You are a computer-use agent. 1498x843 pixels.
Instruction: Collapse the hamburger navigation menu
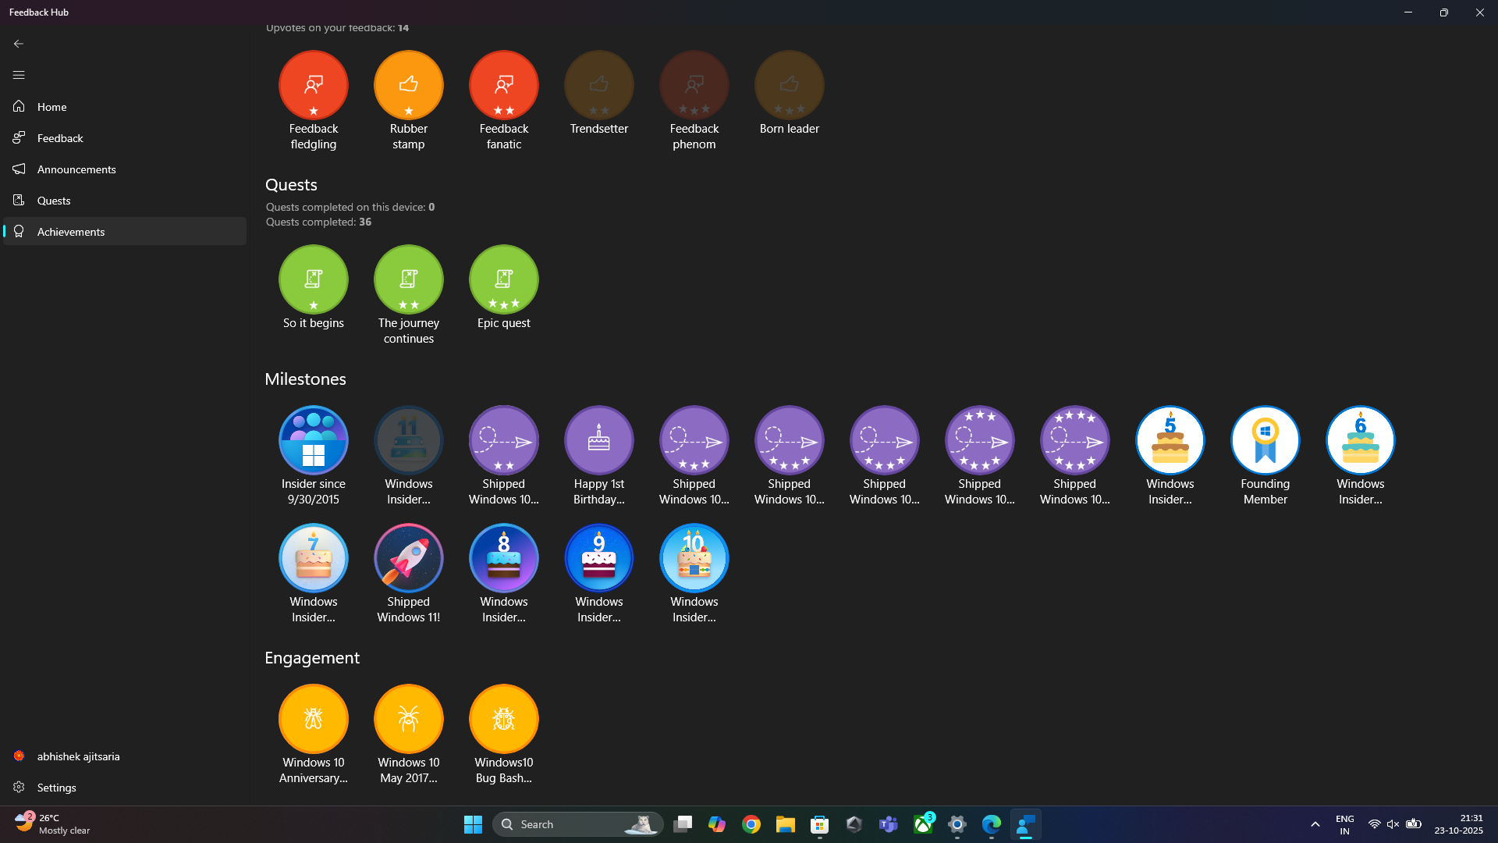coord(19,75)
